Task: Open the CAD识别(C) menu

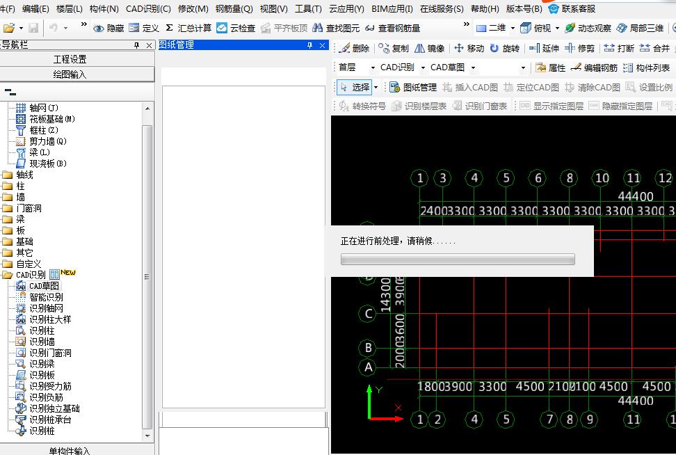Action: point(148,8)
